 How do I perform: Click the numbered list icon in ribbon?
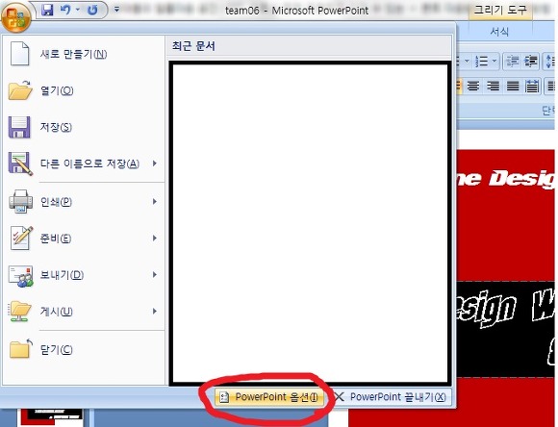coord(486,62)
